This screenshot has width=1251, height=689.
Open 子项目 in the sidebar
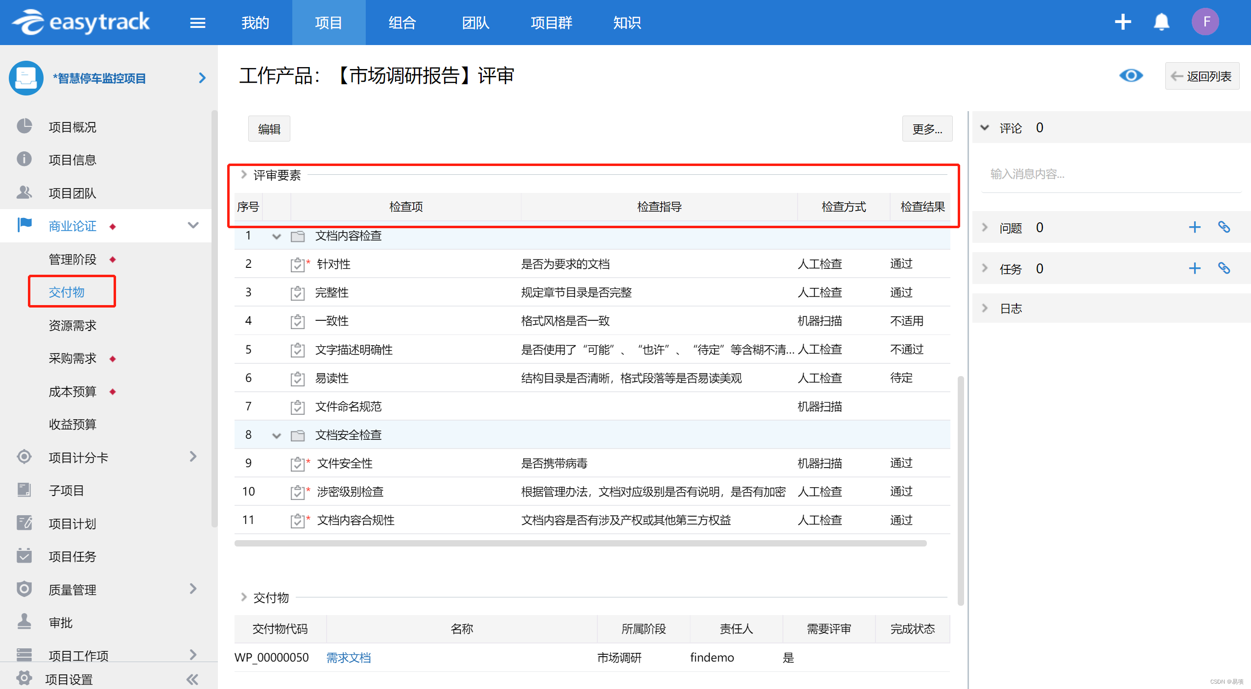click(x=67, y=490)
